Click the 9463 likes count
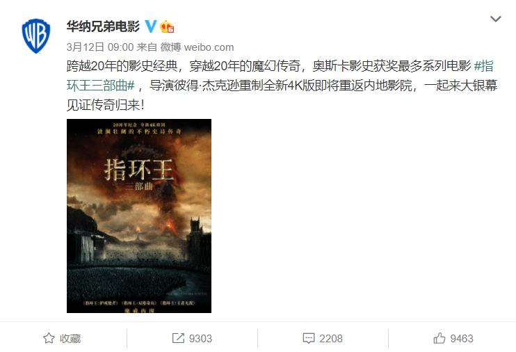This screenshot has height=352, width=516. click(x=462, y=339)
